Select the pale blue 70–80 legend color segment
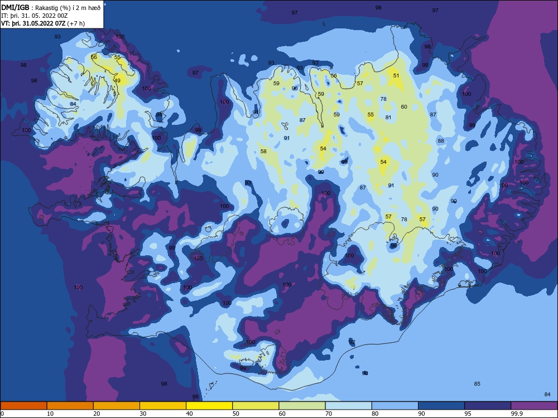Viewport: 558px width, 418px height. pos(348,406)
